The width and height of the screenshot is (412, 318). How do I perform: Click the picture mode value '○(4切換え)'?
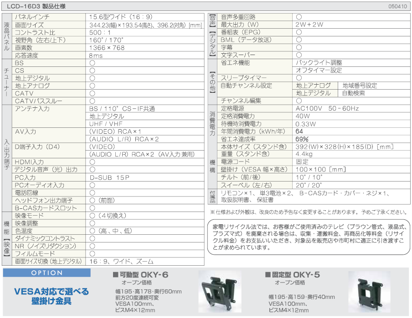pos(108,216)
